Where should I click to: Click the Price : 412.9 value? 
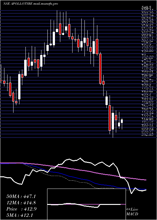click(x=21, y=209)
